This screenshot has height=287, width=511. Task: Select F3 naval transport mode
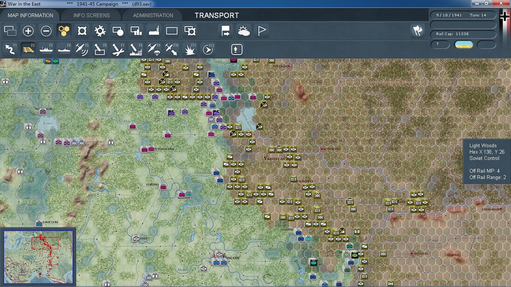coord(46,49)
